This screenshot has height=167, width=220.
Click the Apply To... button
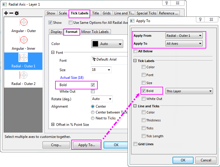pos(87,145)
